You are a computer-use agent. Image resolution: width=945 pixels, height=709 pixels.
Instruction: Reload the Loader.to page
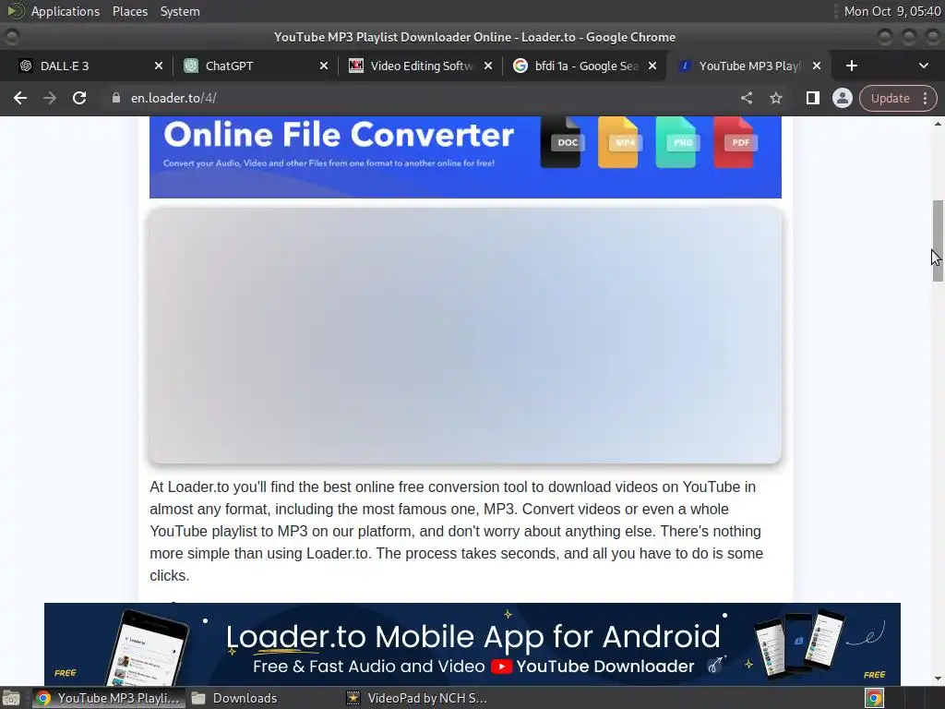[79, 98]
